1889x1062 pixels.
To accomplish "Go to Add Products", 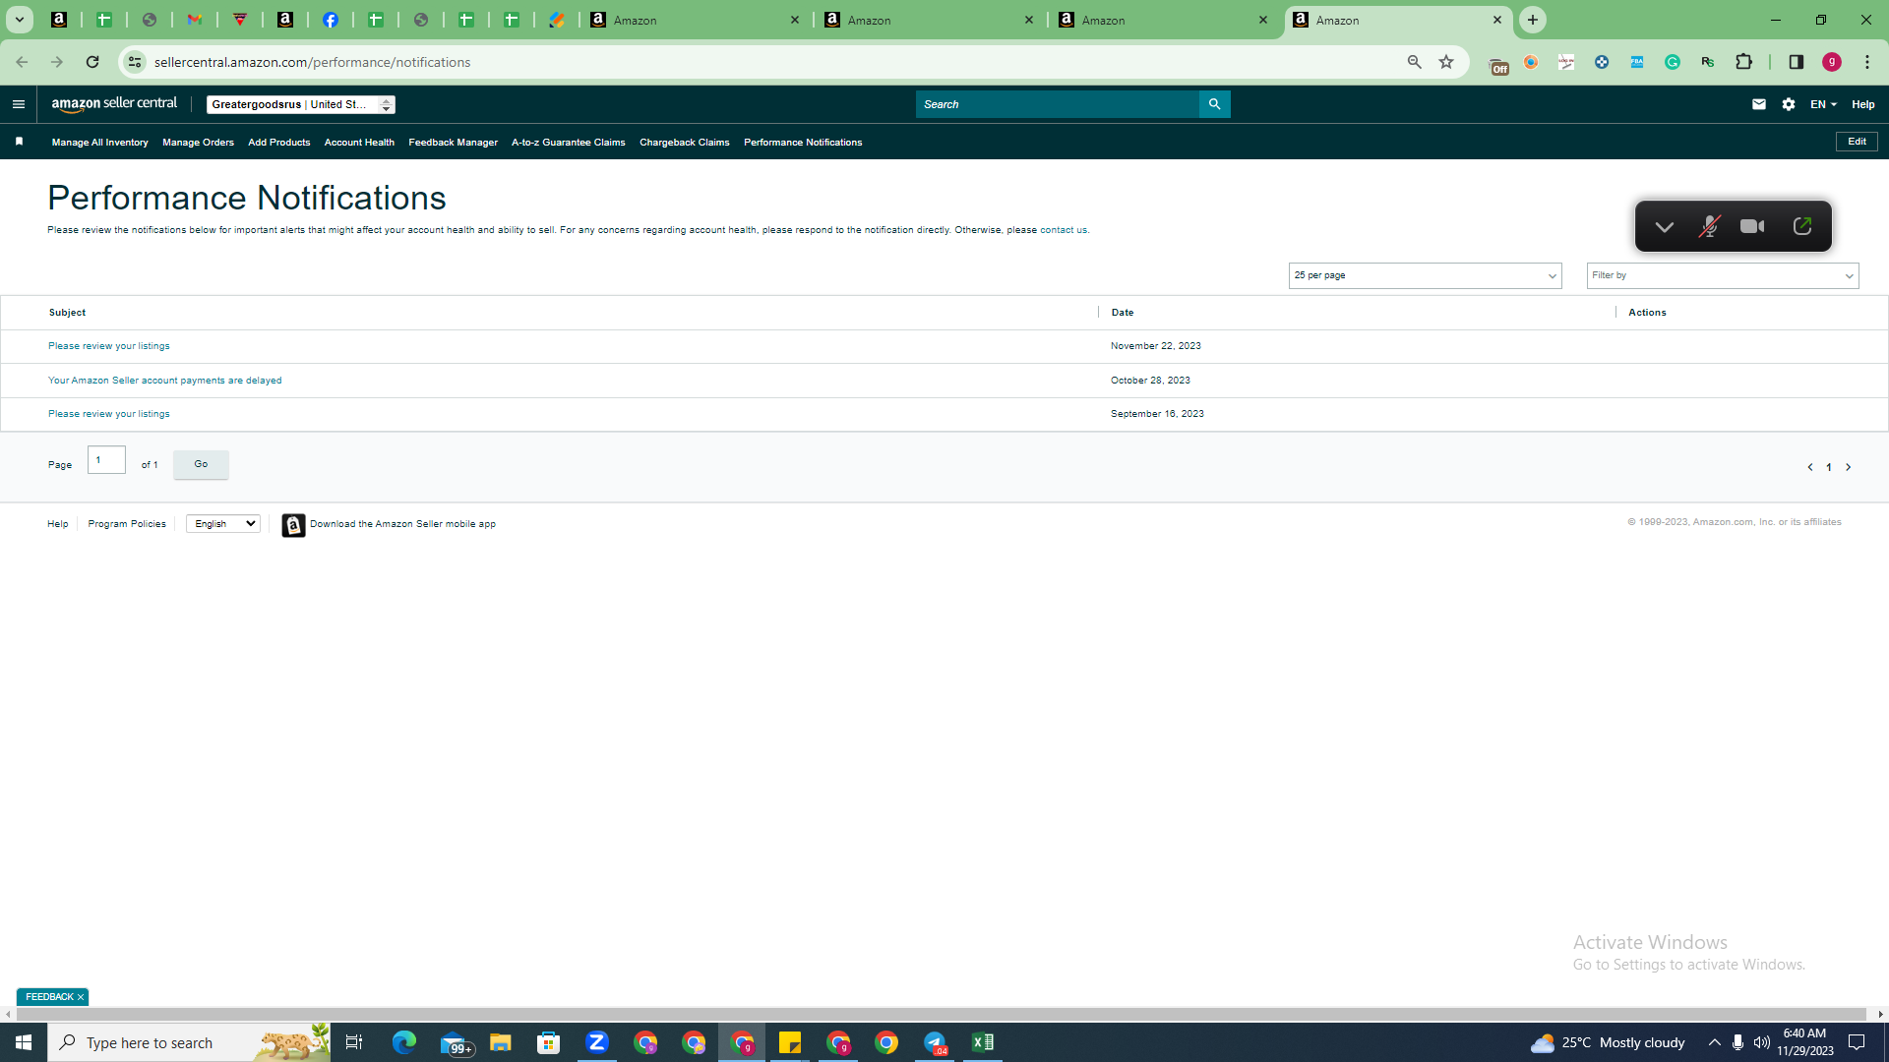I will (278, 143).
